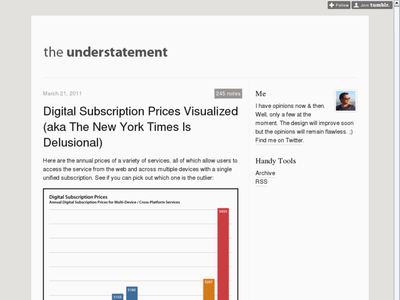Open the understatement blog home logo

pyautogui.click(x=105, y=52)
